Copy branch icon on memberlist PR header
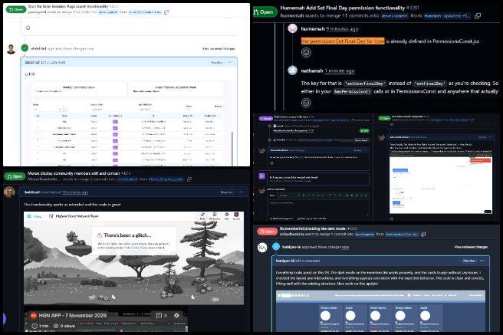The height and width of the screenshot is (335, 503). click(x=423, y=234)
